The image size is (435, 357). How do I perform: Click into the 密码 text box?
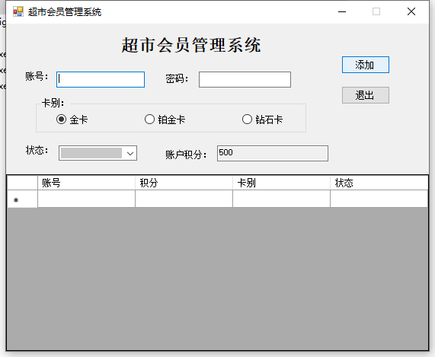point(245,80)
